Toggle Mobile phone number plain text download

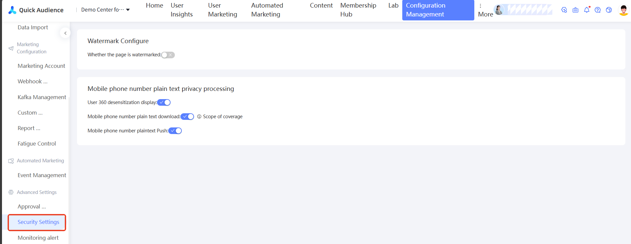pos(187,117)
